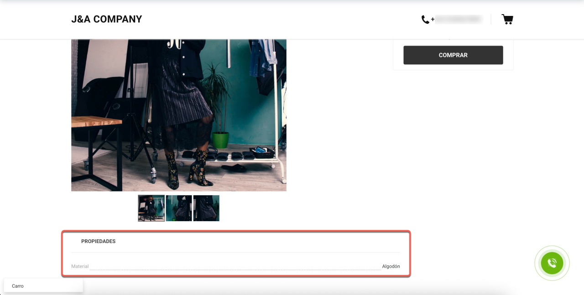Select the first product thumbnail
Screen dimensions: 584x295
point(151,208)
